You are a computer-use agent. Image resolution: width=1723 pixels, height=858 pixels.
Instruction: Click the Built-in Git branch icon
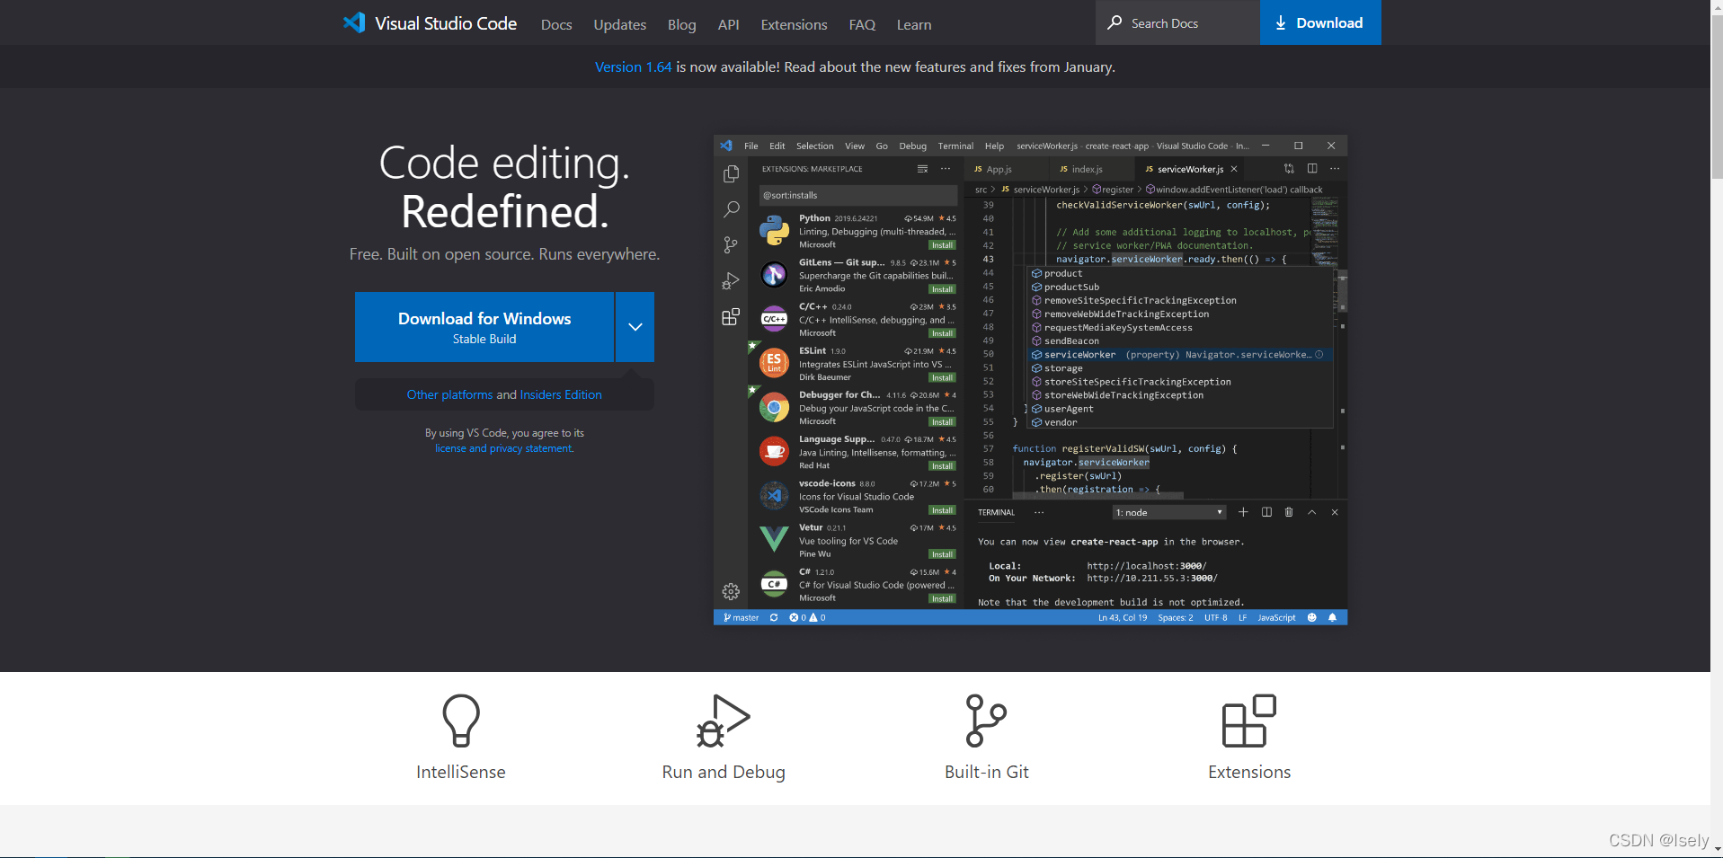[x=986, y=720]
